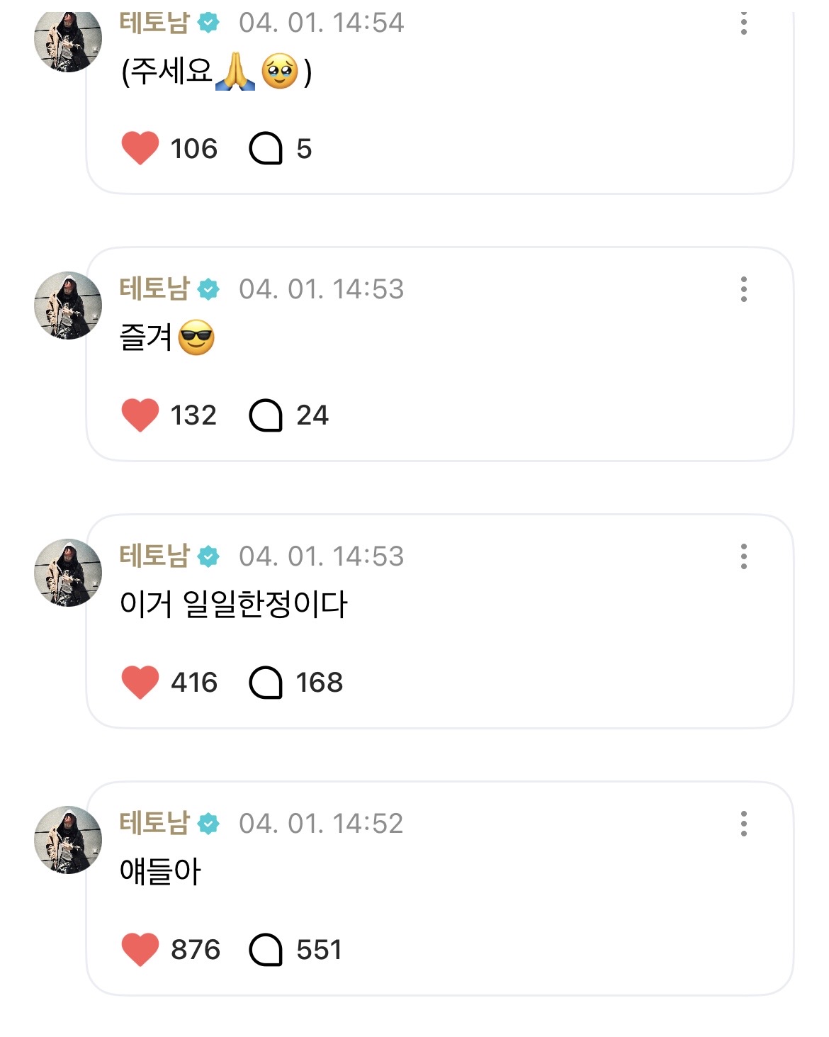This screenshot has height=1037, width=829.
Task: Open the 551 comments on 얘들아 post
Action: pyautogui.click(x=266, y=950)
